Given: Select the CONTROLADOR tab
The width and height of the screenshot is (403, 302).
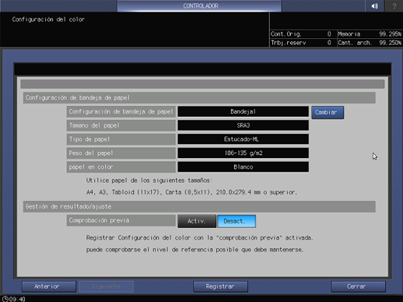Looking at the screenshot, I should (199, 5).
